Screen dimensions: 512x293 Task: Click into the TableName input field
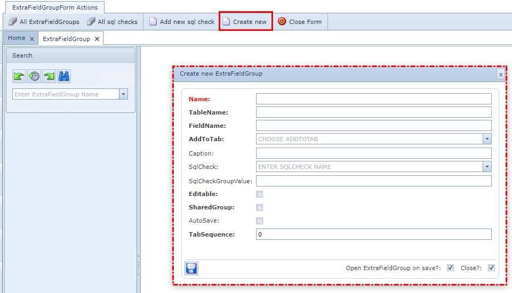pyautogui.click(x=373, y=112)
